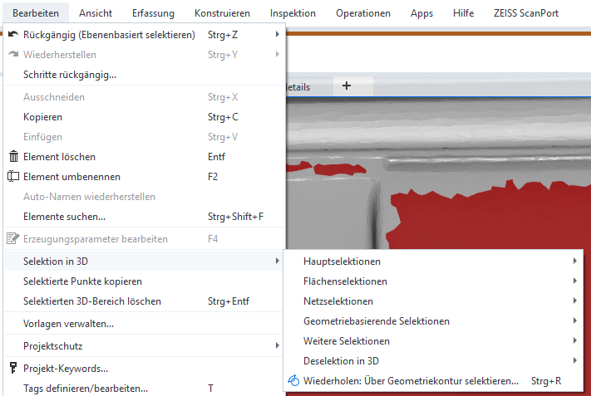
Task: Open Projekt-Keywords...
Action: (144, 368)
